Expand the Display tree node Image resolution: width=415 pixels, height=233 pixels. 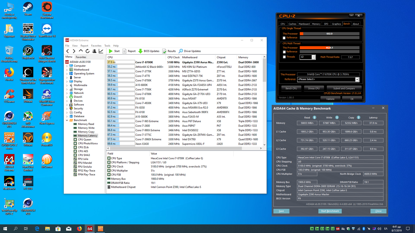pyautogui.click(x=67, y=81)
